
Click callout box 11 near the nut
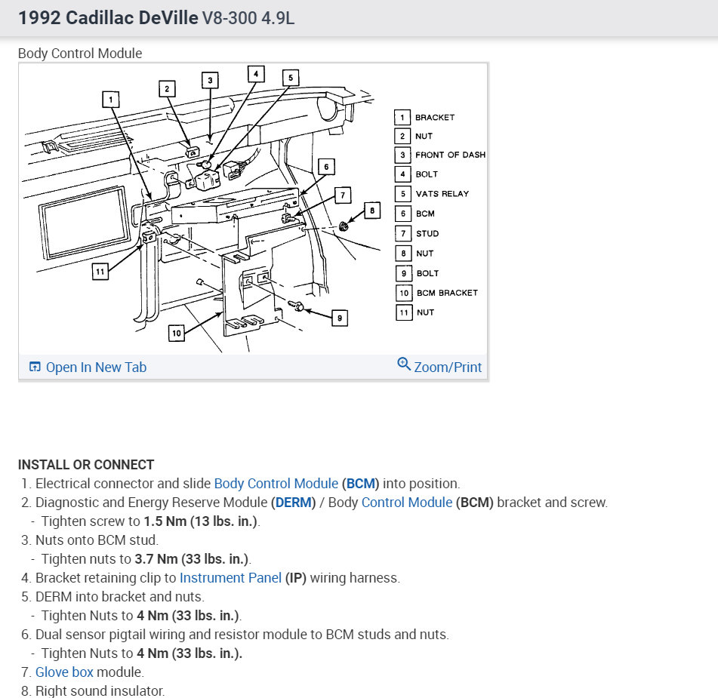pos(100,272)
